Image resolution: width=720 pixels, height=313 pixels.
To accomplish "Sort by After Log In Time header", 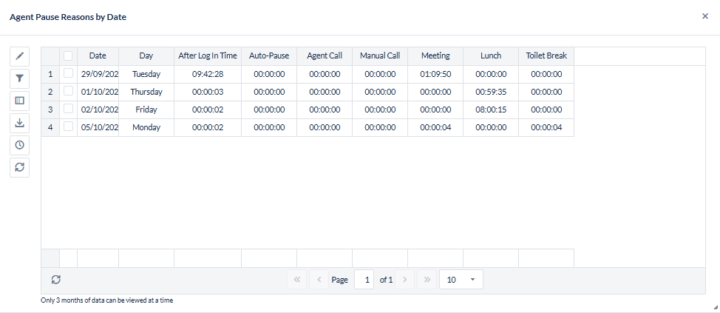I will (x=208, y=55).
